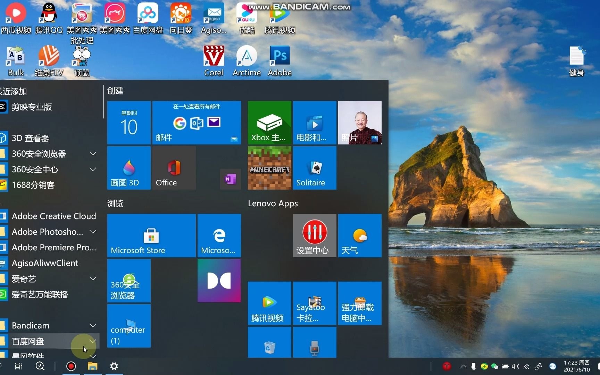Open 剪映专业版 from recently added
The image size is (600, 375).
(x=50, y=107)
